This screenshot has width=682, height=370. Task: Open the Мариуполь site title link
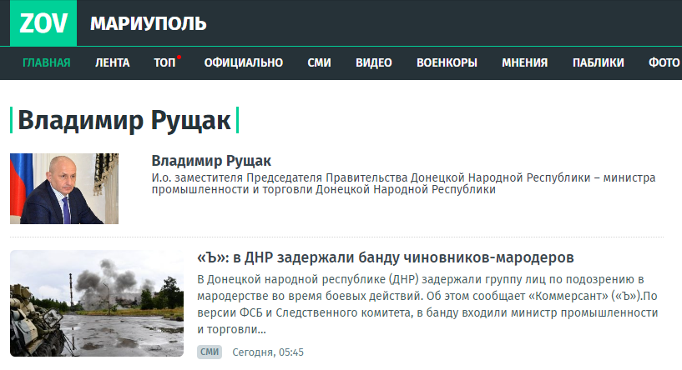[148, 23]
